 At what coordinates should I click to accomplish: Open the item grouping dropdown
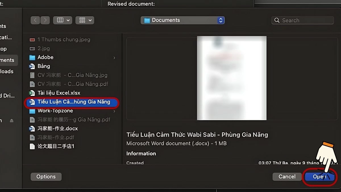85,20
